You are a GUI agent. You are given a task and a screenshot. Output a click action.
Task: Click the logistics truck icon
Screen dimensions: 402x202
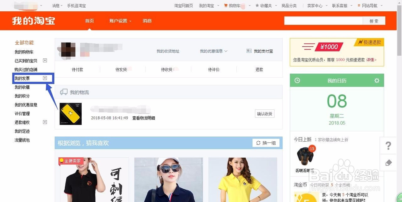(64, 92)
